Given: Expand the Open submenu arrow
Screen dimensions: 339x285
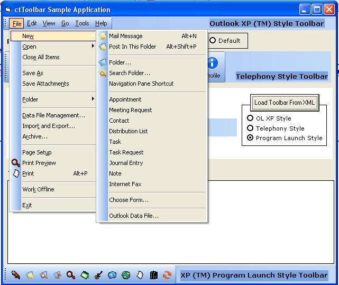Looking at the screenshot, I should 93,46.
